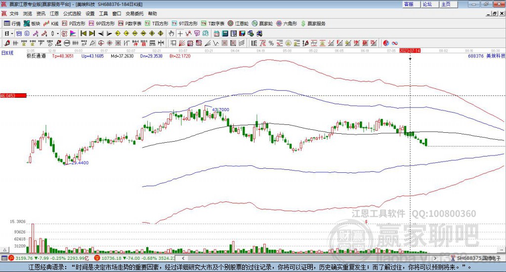
Task: Select the Tp=48.3651 indicator value
Action: click(63, 56)
